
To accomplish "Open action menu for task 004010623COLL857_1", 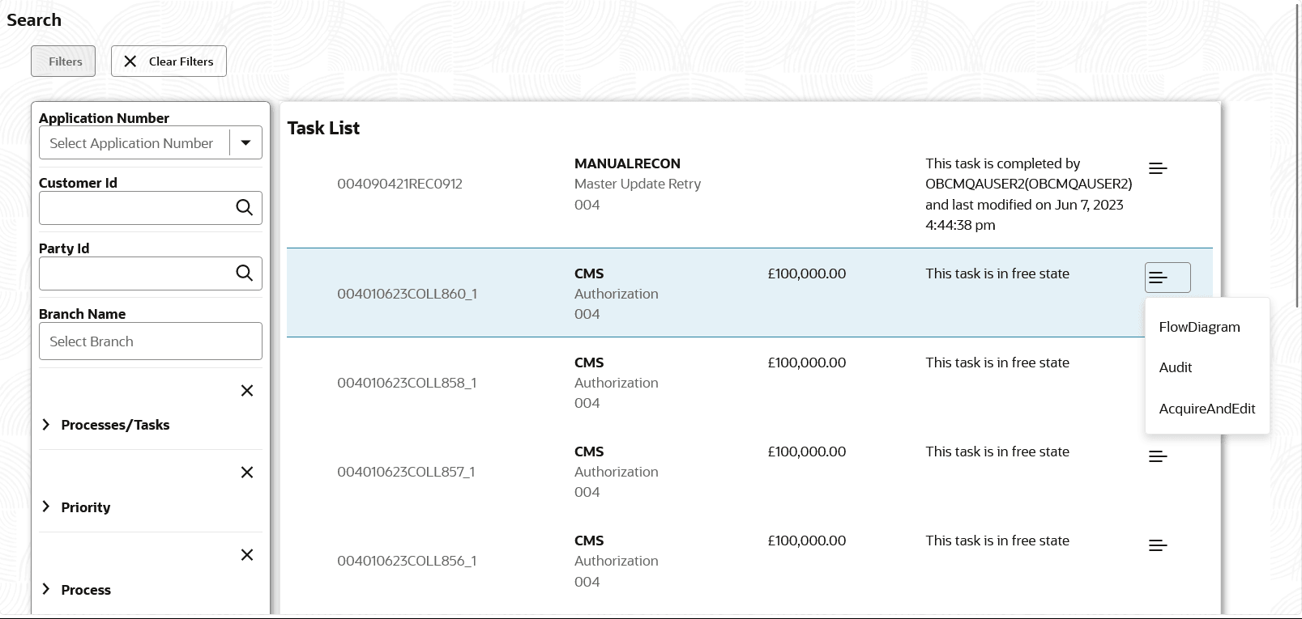I will (x=1158, y=456).
